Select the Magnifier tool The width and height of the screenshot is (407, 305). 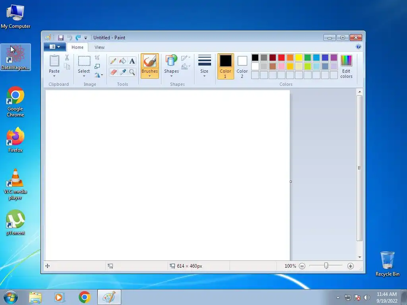(x=132, y=72)
